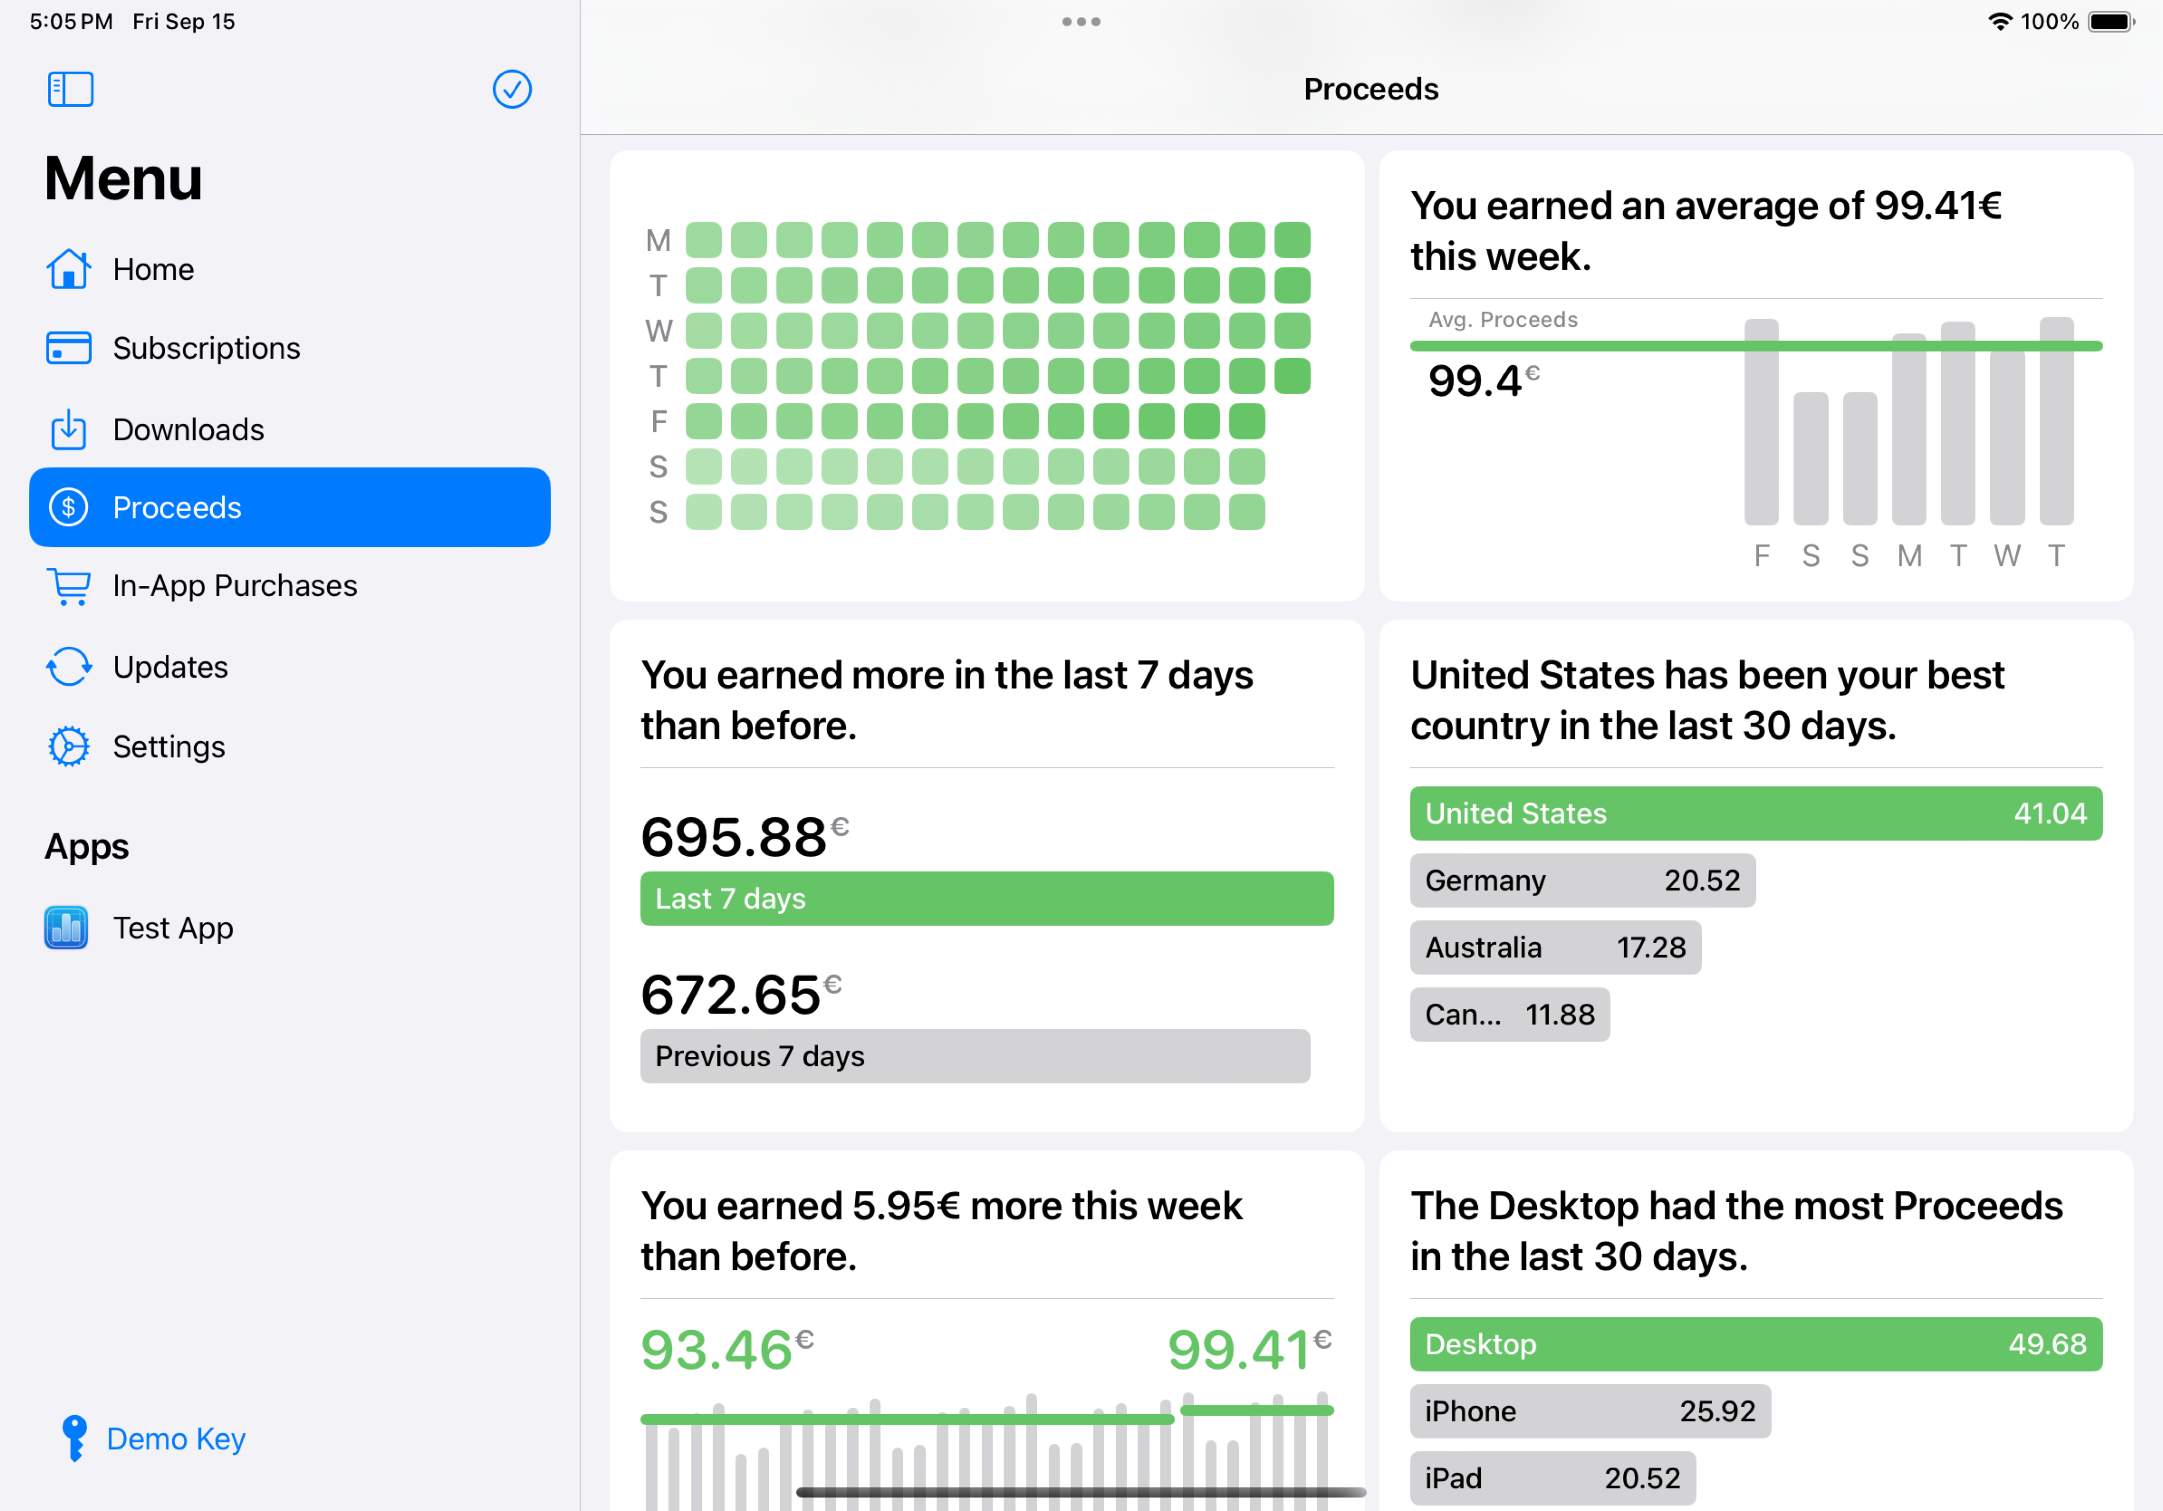The image size is (2163, 1511).
Task: Tap the blue checkmark circle icon
Action: pos(512,90)
